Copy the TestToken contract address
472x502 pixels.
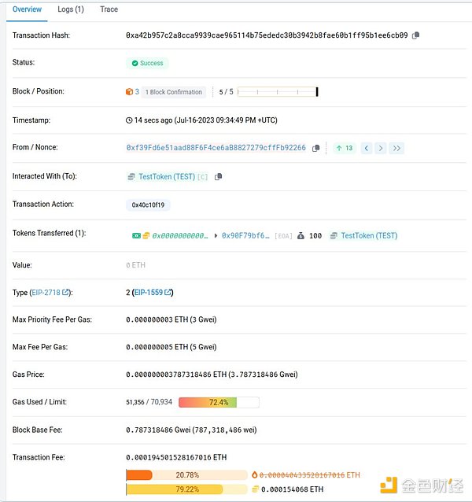tap(219, 177)
